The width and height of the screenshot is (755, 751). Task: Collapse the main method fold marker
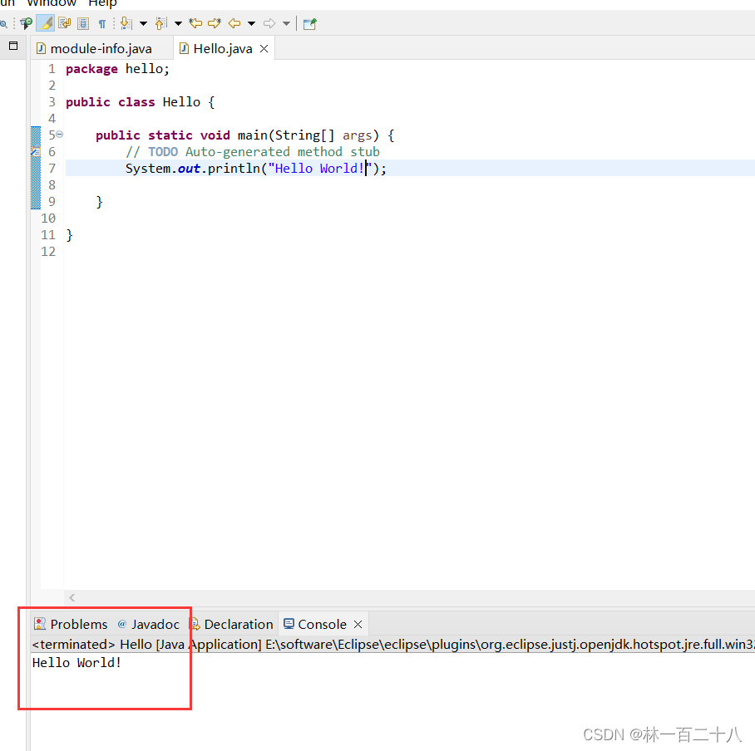(60, 135)
